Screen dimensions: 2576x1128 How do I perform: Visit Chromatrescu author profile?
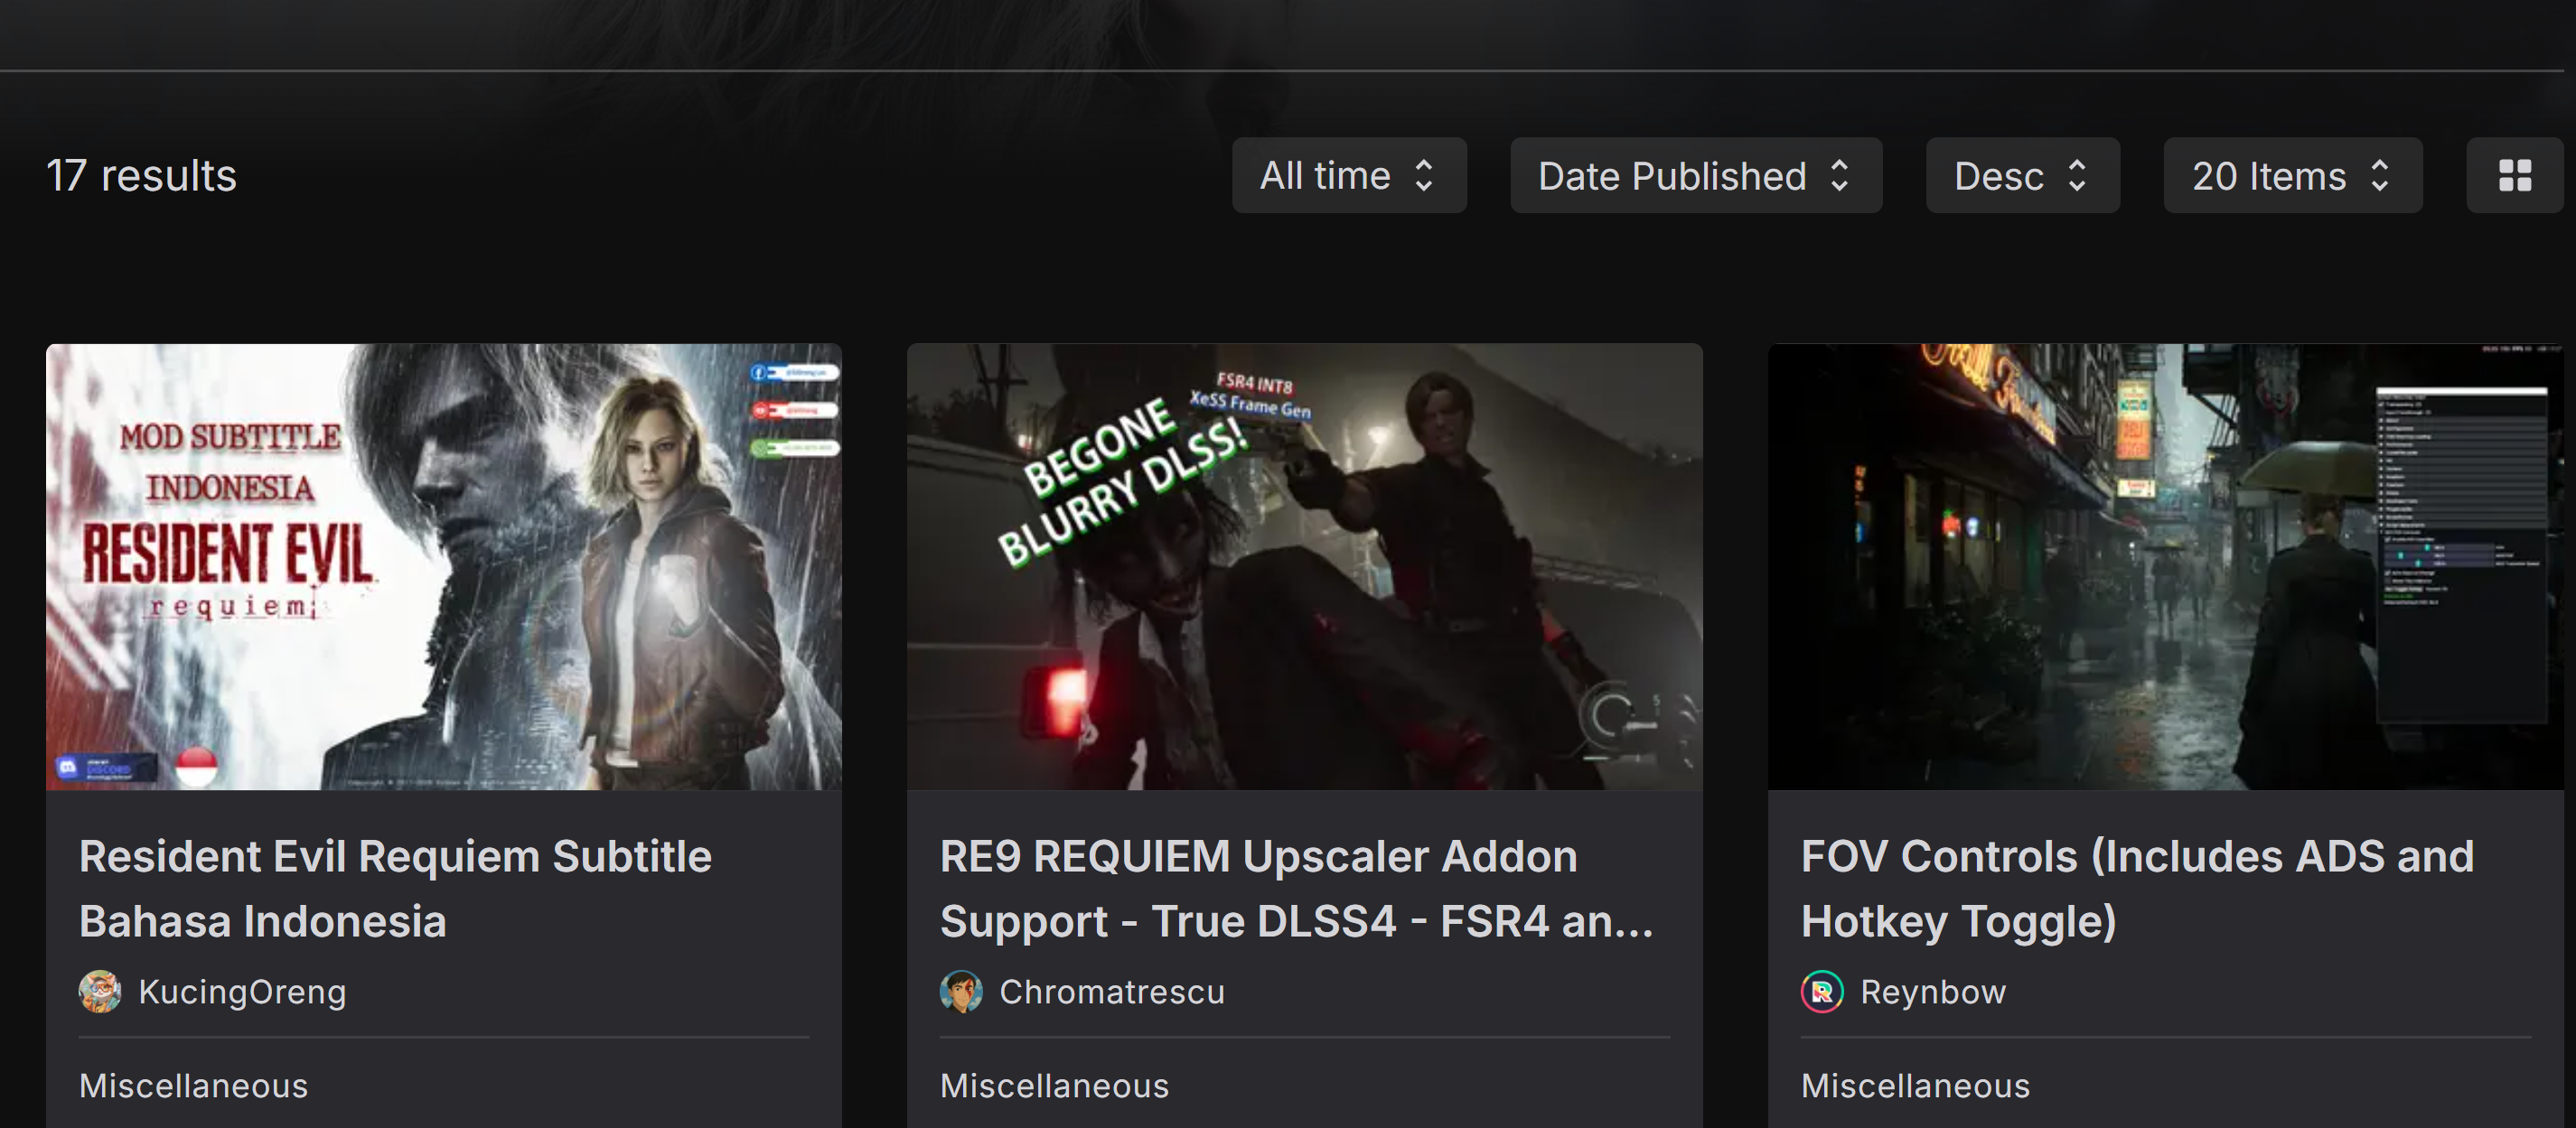[x=1111, y=991]
